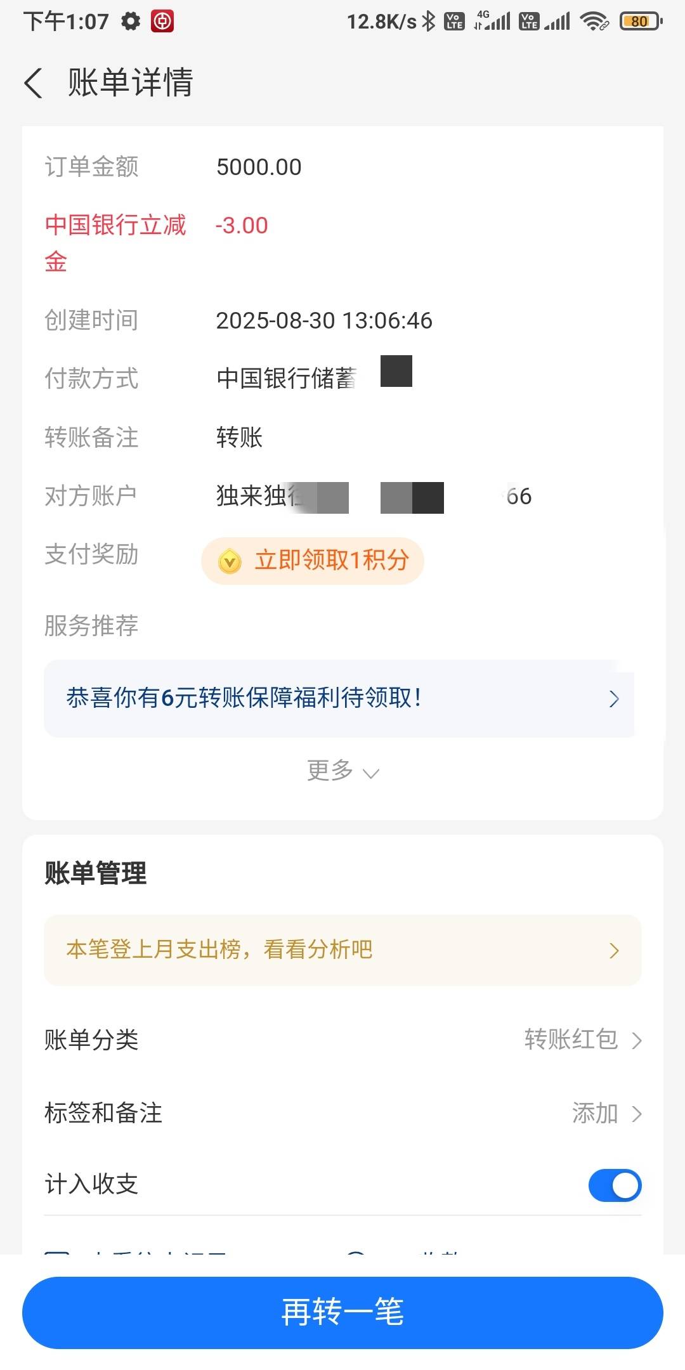This screenshot has height=1370, width=685.
Task: Tap the 再转一笔 button
Action: (x=342, y=1312)
